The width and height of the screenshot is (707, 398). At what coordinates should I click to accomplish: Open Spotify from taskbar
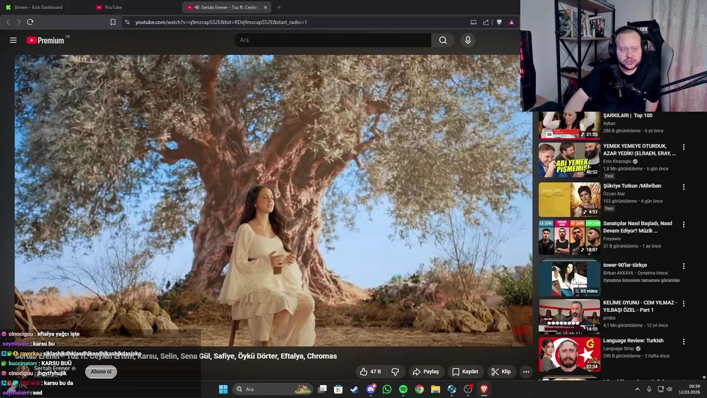coord(403,389)
